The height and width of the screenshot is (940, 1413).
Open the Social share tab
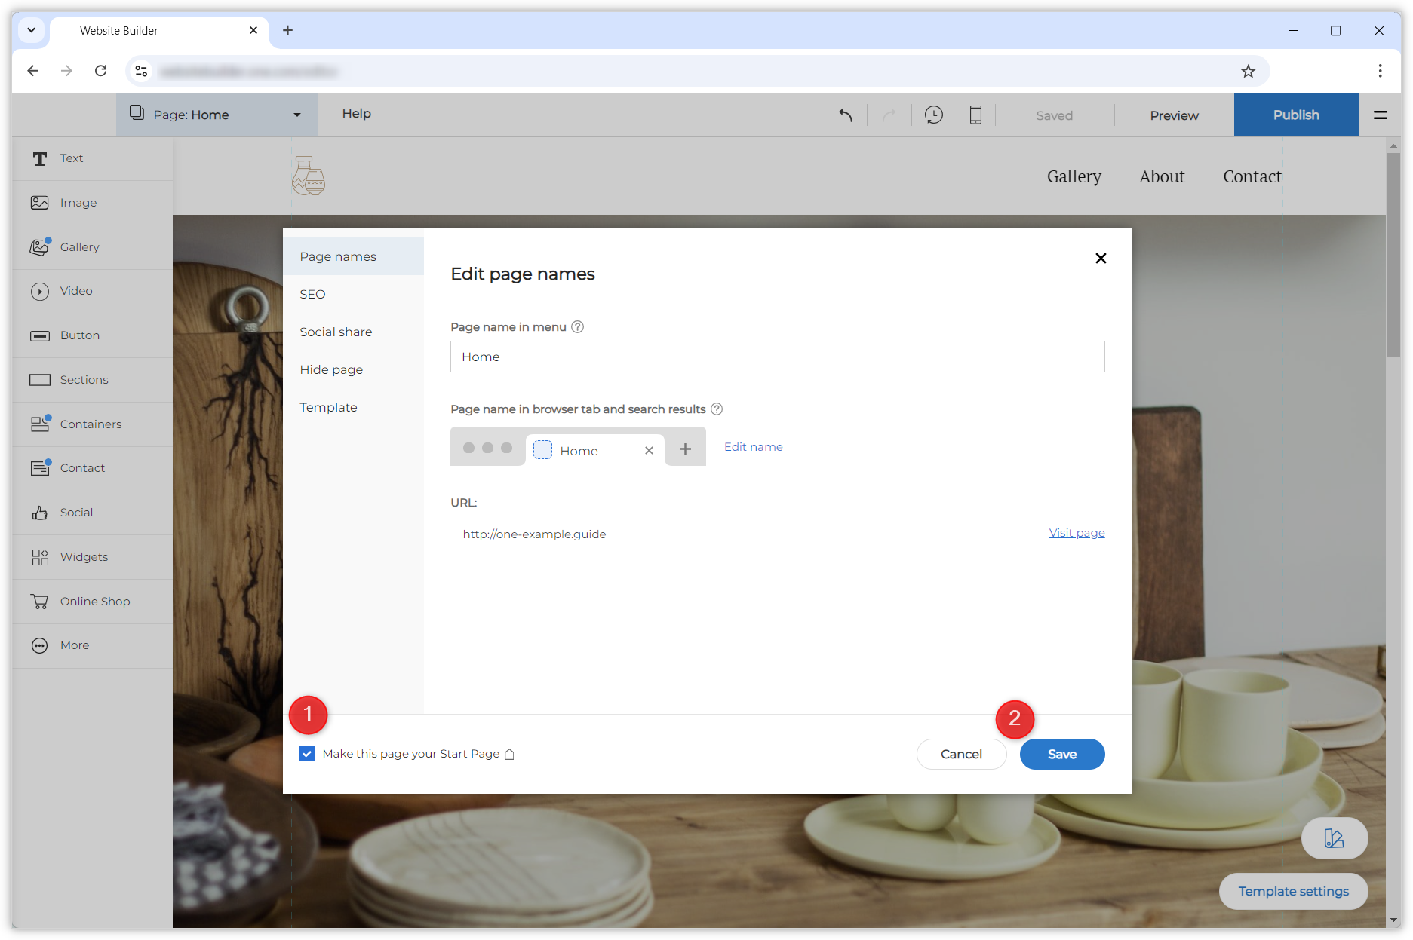336,332
